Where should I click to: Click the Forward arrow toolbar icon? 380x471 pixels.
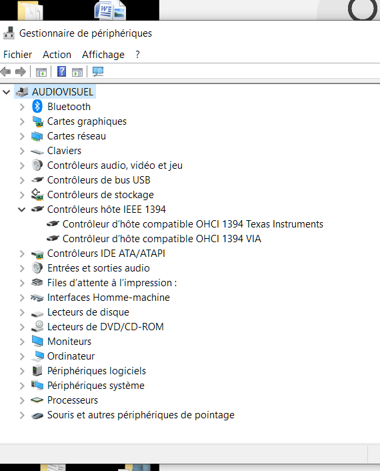(x=21, y=72)
